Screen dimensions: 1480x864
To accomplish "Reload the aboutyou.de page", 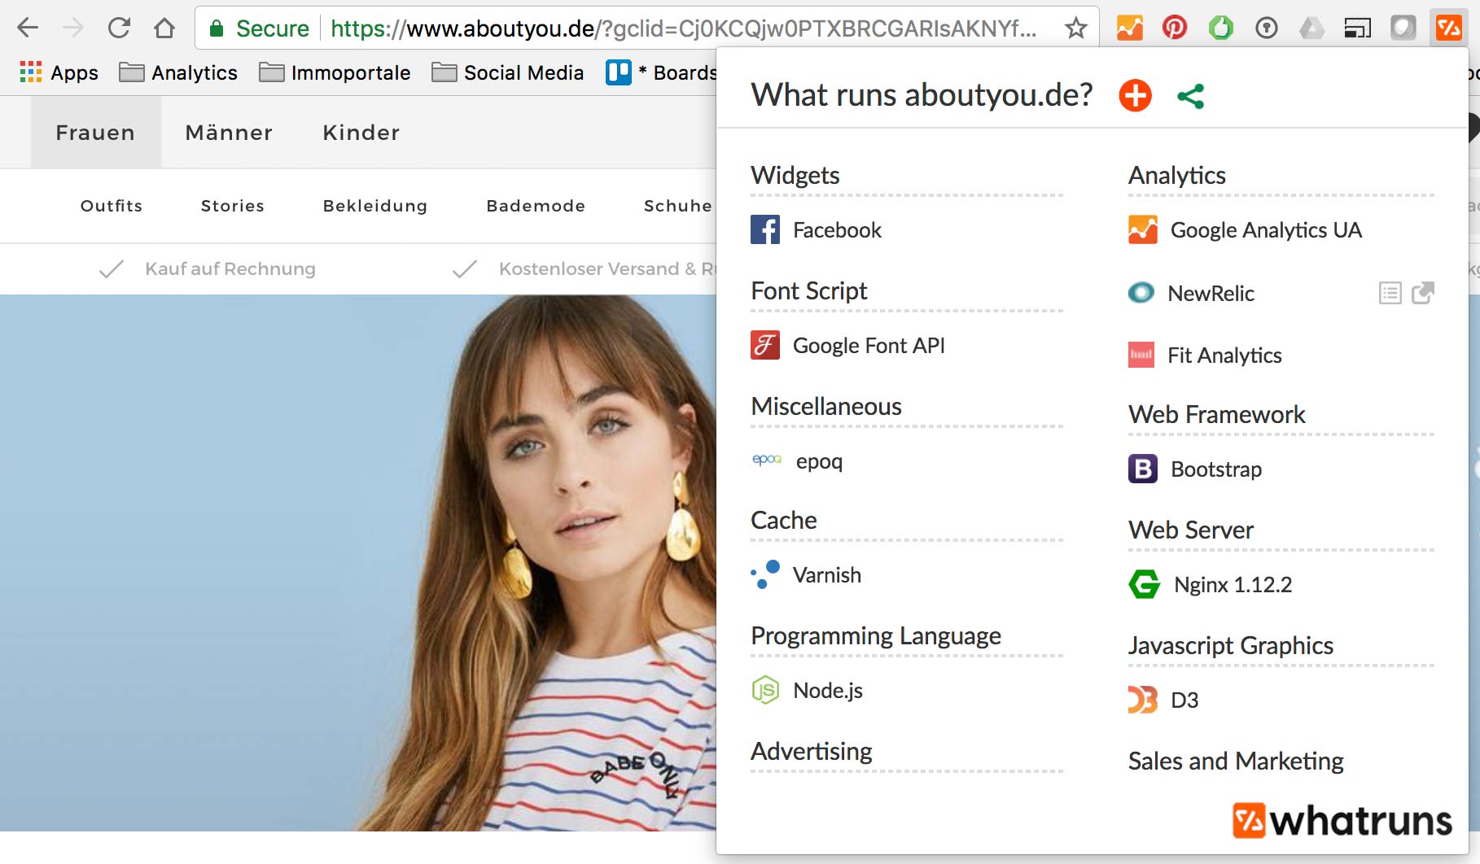I will 119,28.
